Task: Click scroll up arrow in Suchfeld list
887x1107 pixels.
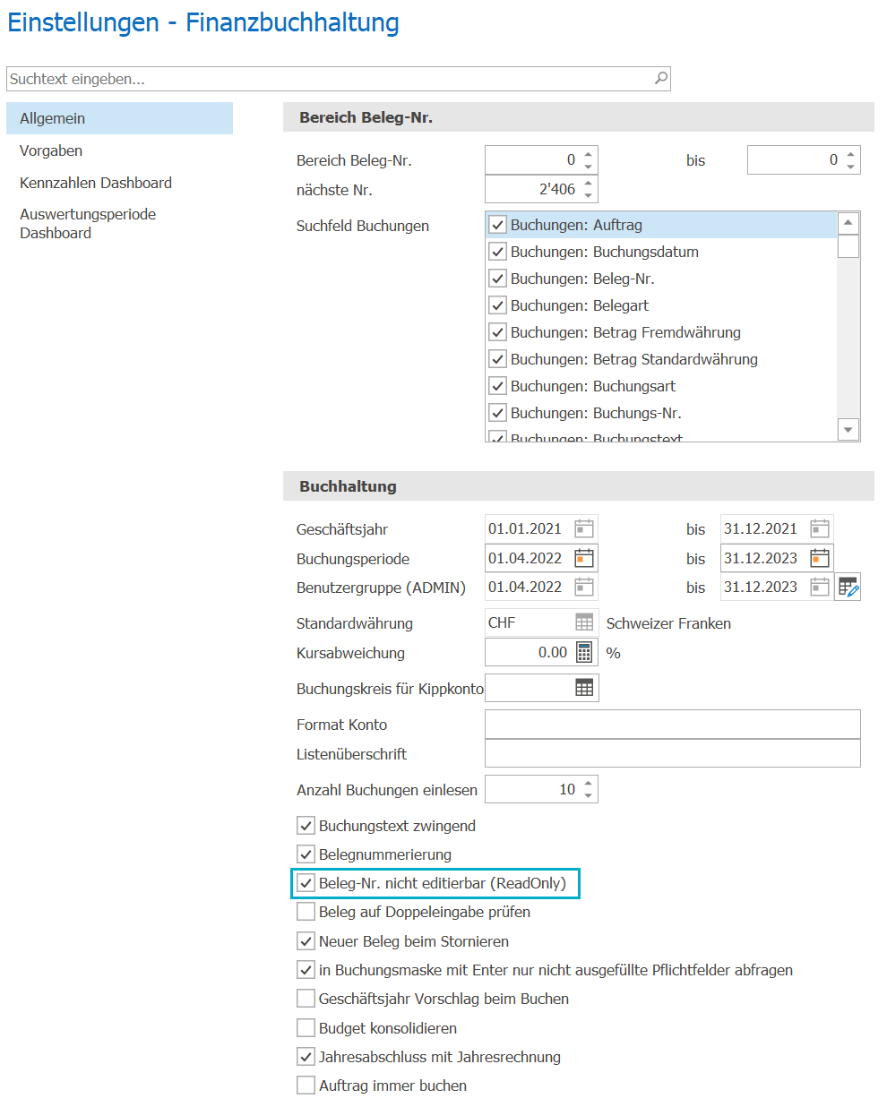Action: pos(848,223)
